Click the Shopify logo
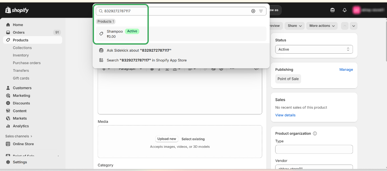This screenshot has height=171, width=387. 17,10
